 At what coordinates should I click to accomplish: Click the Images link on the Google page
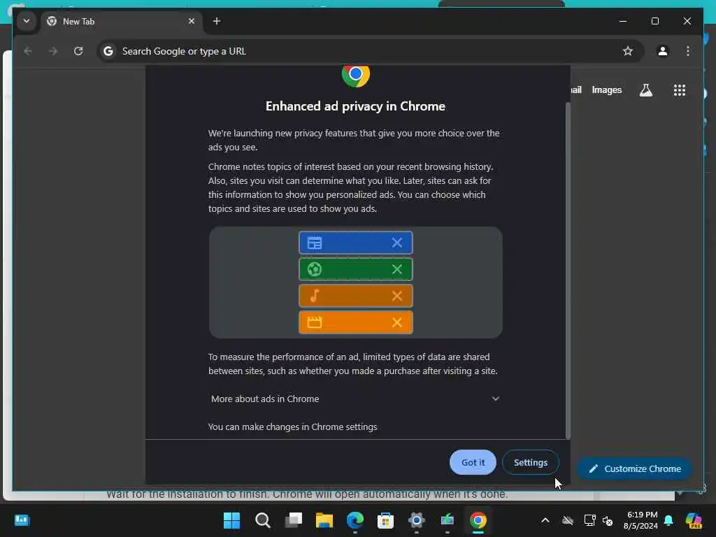[606, 90]
